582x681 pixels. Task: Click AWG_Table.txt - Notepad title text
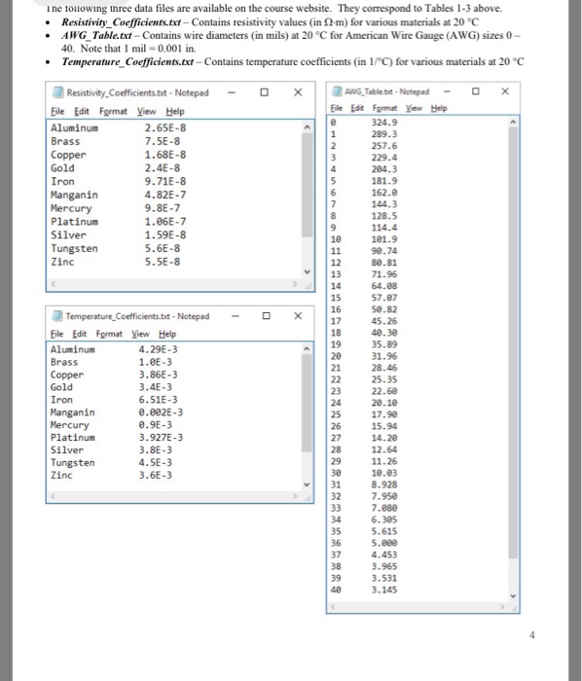tap(386, 91)
